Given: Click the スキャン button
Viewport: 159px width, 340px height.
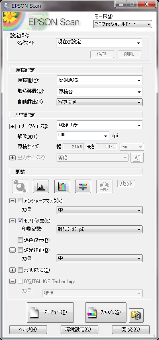Looking at the screenshot, I should coord(106,312).
